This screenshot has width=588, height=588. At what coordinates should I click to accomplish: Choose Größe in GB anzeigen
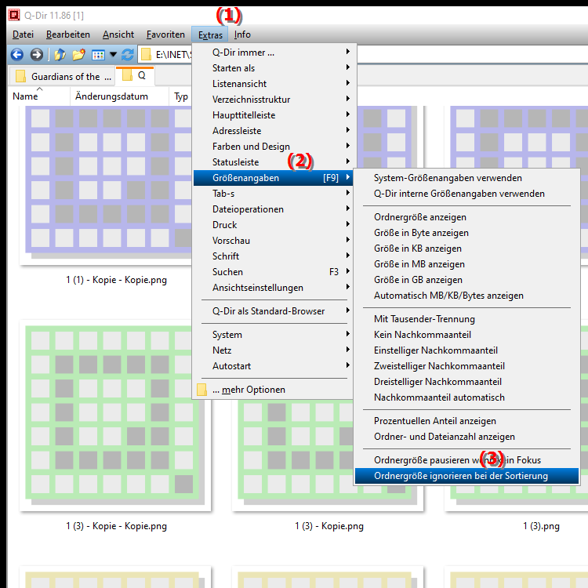tap(467, 280)
